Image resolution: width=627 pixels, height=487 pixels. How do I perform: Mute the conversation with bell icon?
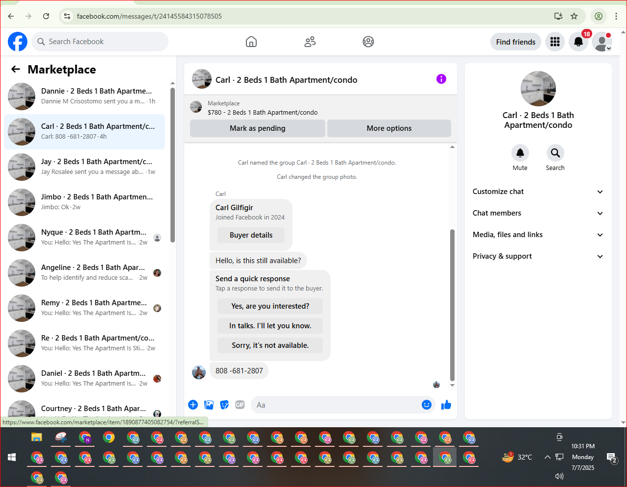(x=520, y=153)
